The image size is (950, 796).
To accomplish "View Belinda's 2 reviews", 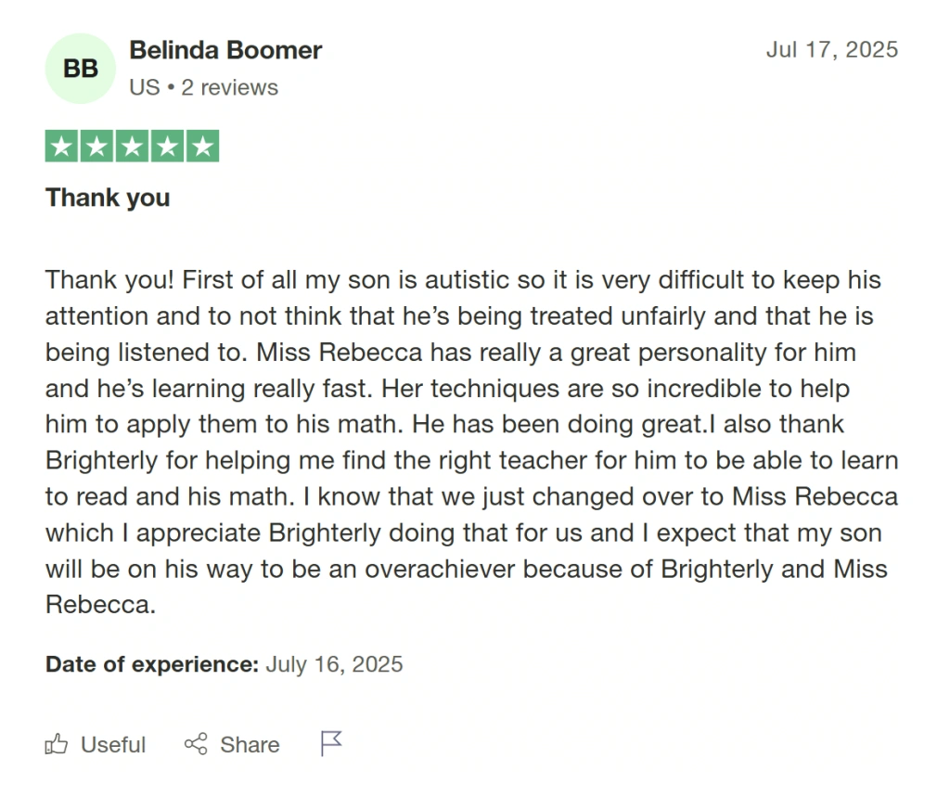I will [x=232, y=87].
